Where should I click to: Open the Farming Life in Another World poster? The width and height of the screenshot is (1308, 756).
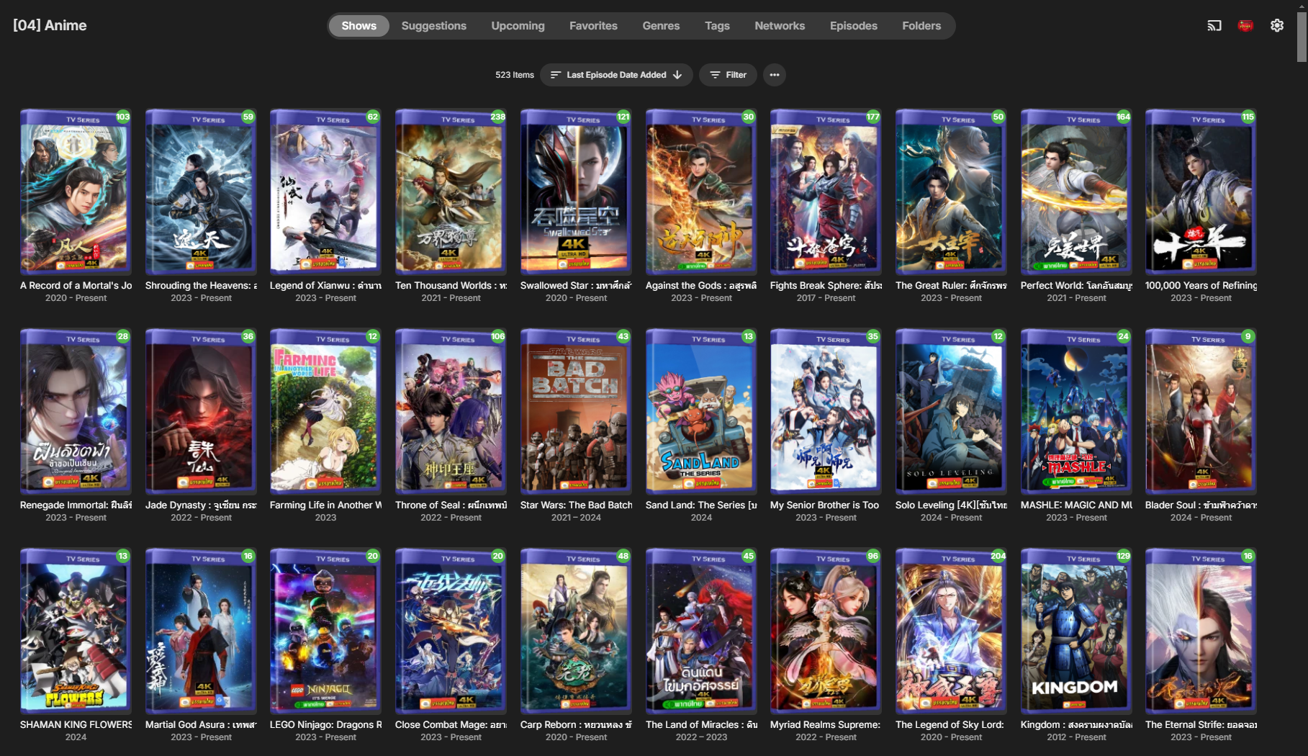325,411
